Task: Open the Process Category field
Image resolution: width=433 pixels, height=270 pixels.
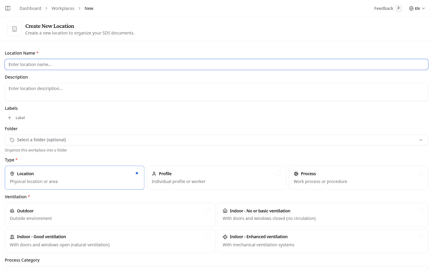Action: point(216,268)
